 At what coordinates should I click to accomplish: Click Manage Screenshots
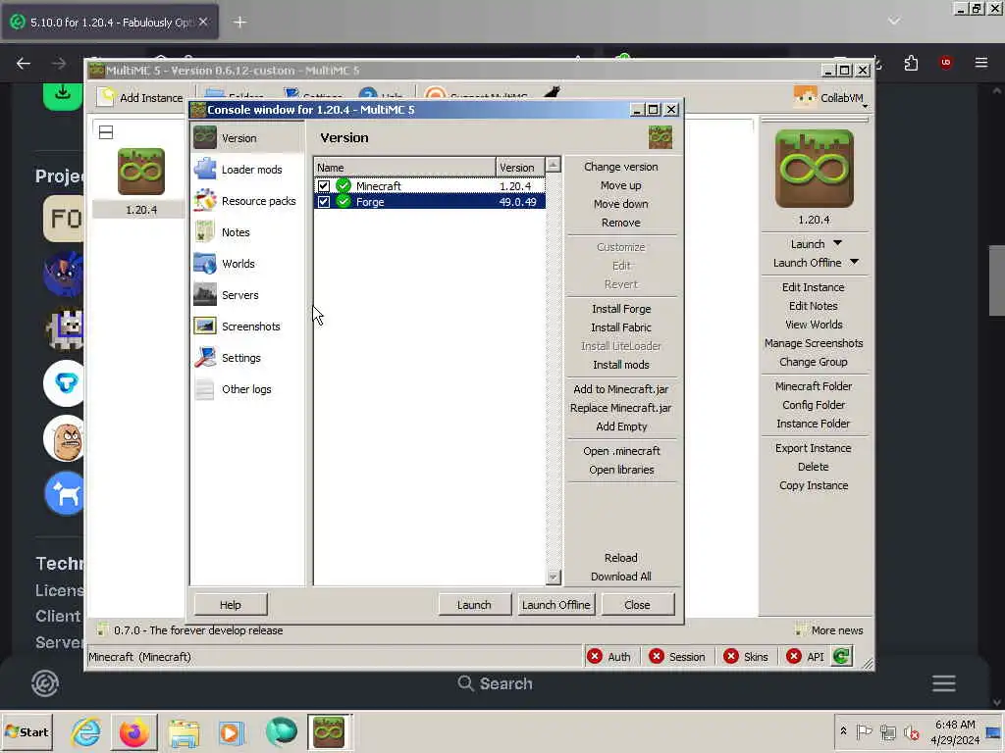pos(813,342)
